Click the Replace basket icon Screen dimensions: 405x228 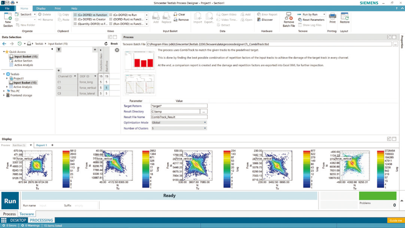[166, 18]
